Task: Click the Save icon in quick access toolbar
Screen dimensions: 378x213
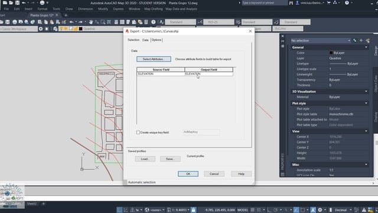Action: (x=17, y=2)
